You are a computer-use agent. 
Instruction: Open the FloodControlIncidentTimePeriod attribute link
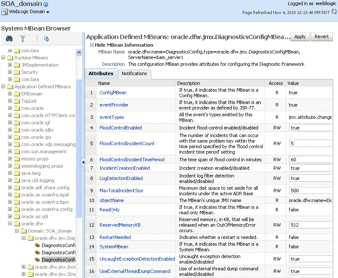tap(132, 160)
